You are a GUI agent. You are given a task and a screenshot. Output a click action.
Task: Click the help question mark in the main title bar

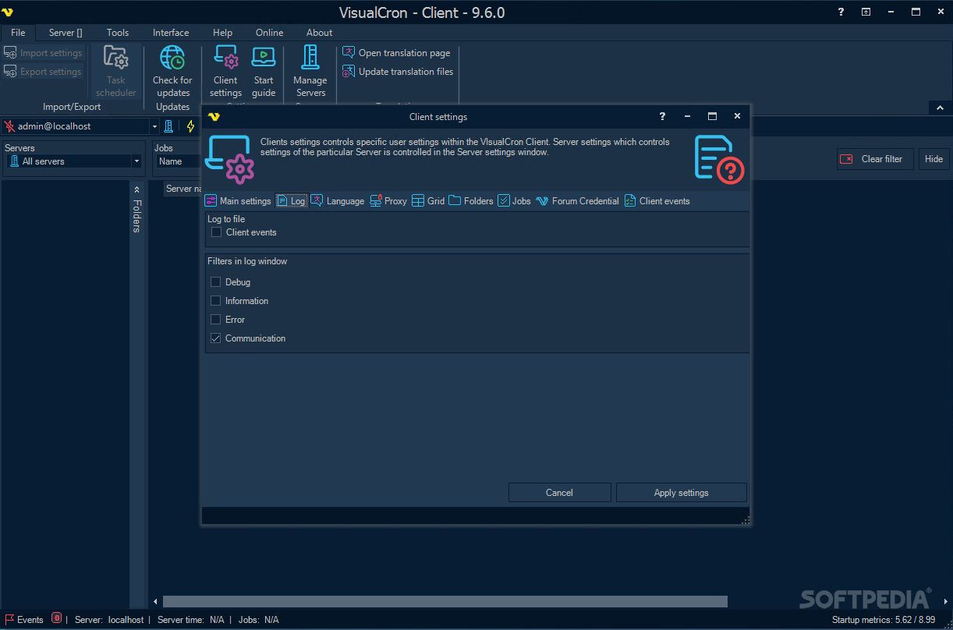coord(841,12)
